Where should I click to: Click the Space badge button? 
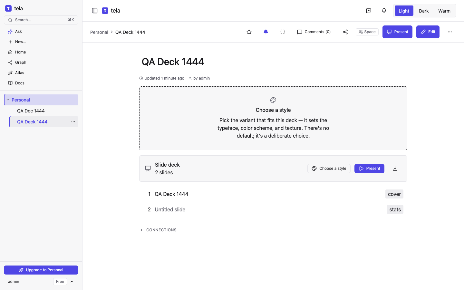(367, 32)
